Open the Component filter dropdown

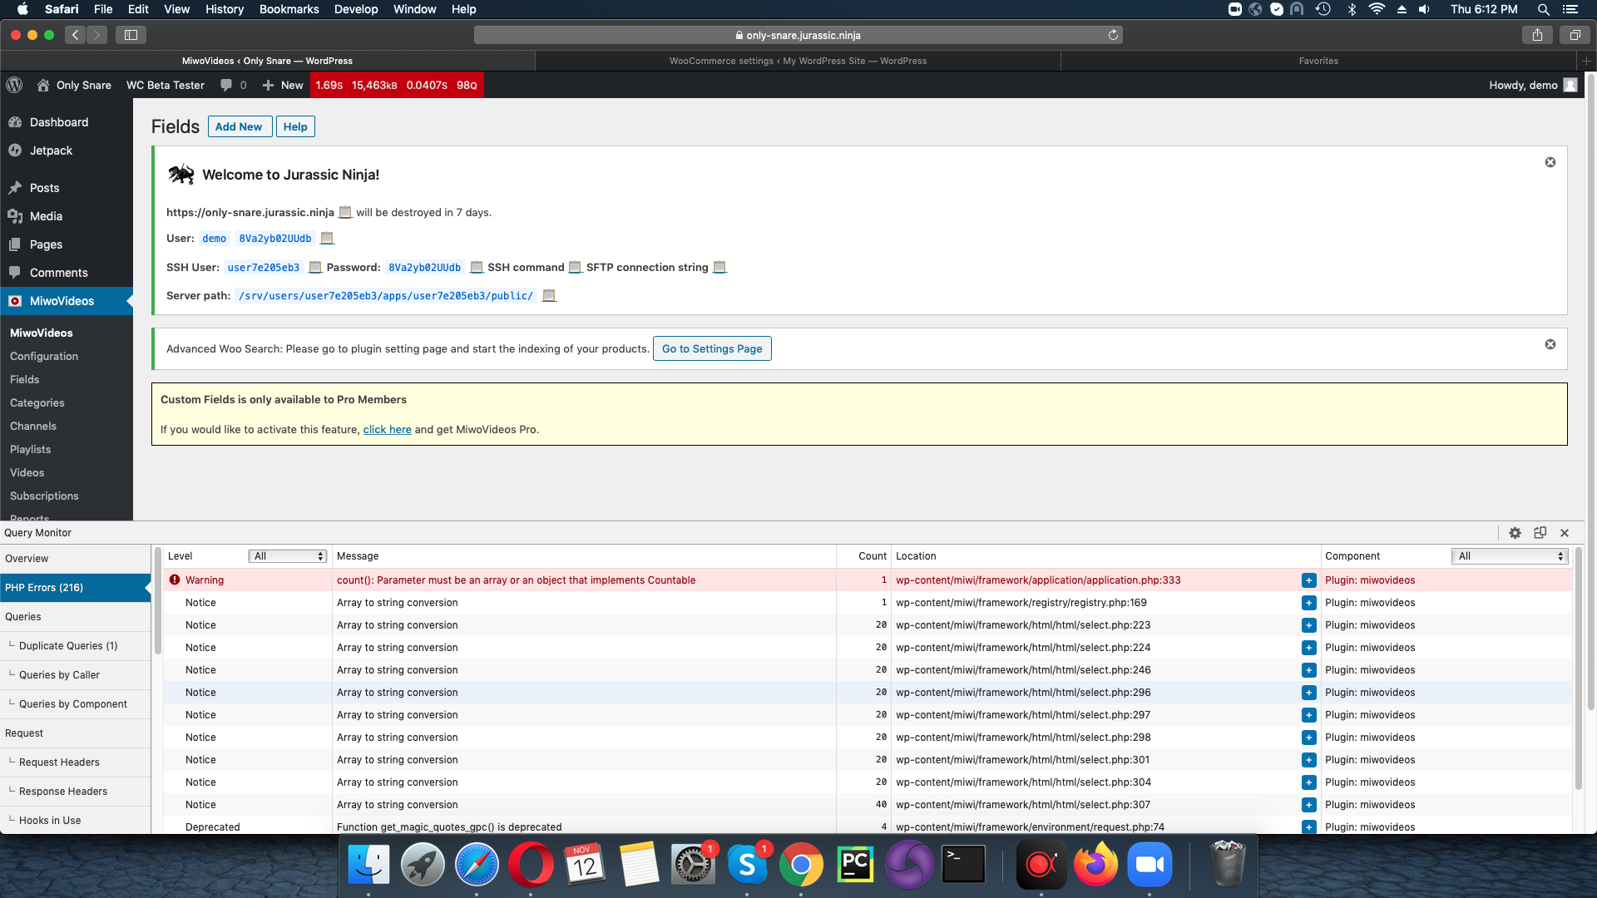coord(1509,555)
